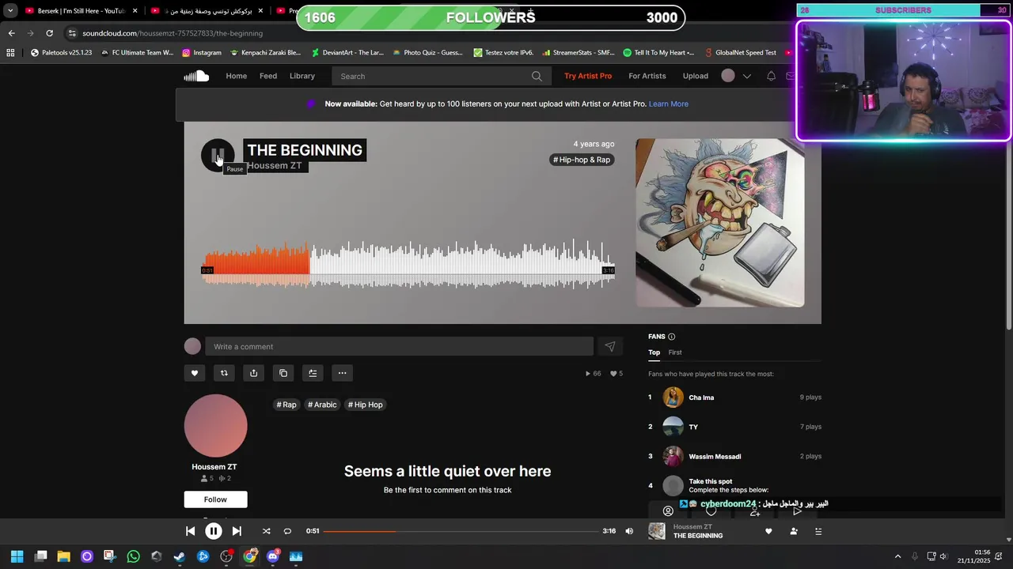Like the track with the heart below comment box
This screenshot has height=569, width=1013.
195,373
